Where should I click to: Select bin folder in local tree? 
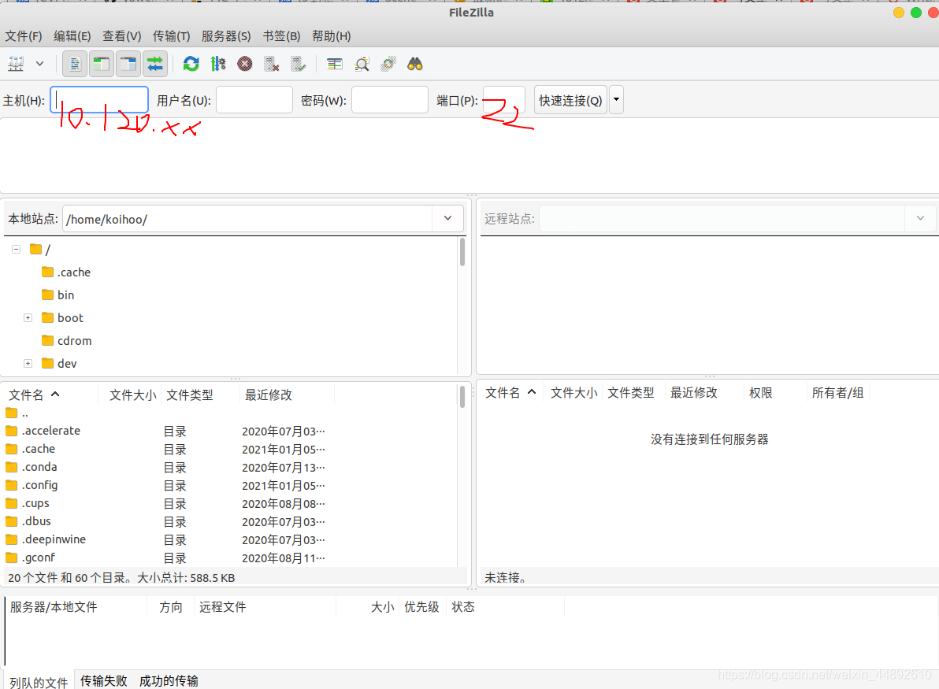click(x=58, y=295)
